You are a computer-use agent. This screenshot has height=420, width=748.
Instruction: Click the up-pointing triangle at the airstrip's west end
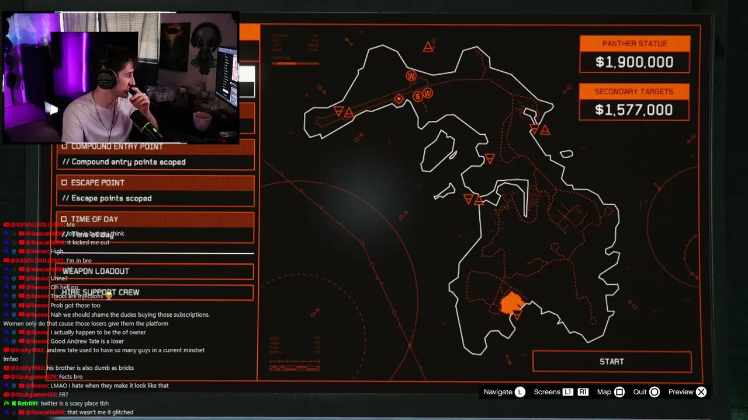coord(348,113)
